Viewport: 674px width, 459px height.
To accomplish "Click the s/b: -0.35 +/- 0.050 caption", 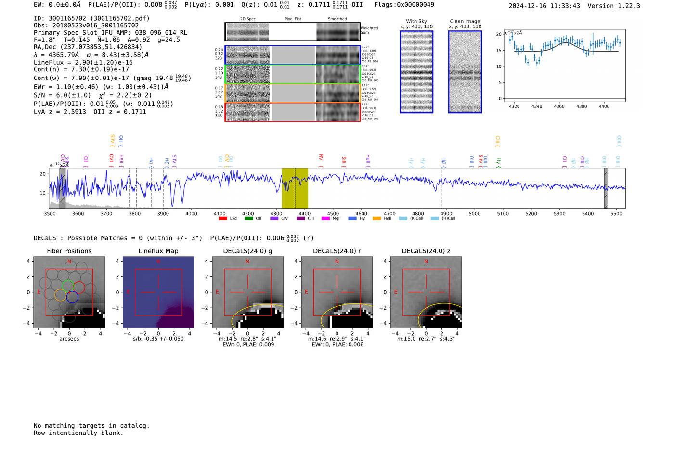I will click(x=158, y=339).
